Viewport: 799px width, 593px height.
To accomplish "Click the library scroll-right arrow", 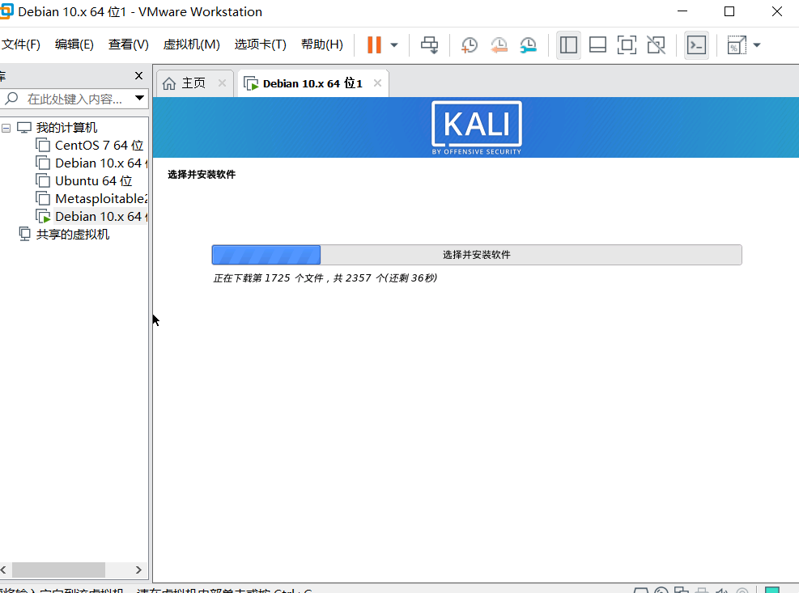I will tap(138, 570).
